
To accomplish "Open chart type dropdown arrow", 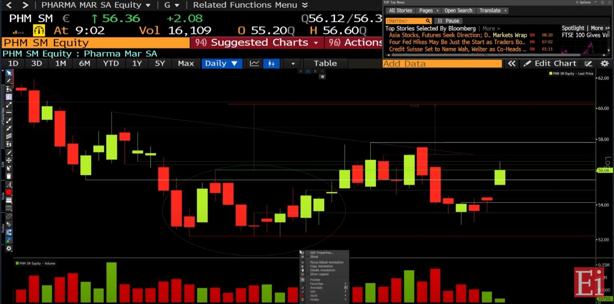I will 293,63.
